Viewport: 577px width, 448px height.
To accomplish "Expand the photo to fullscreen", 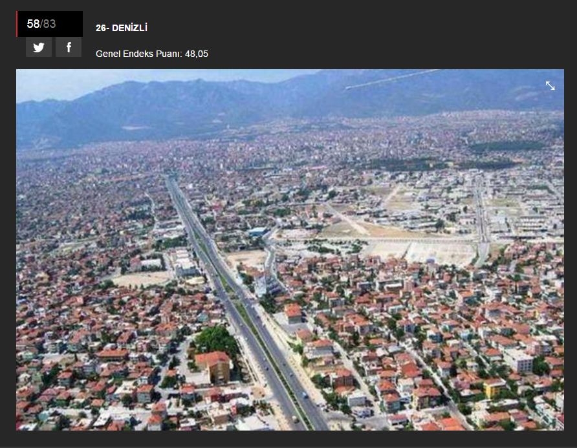I will click(x=550, y=86).
